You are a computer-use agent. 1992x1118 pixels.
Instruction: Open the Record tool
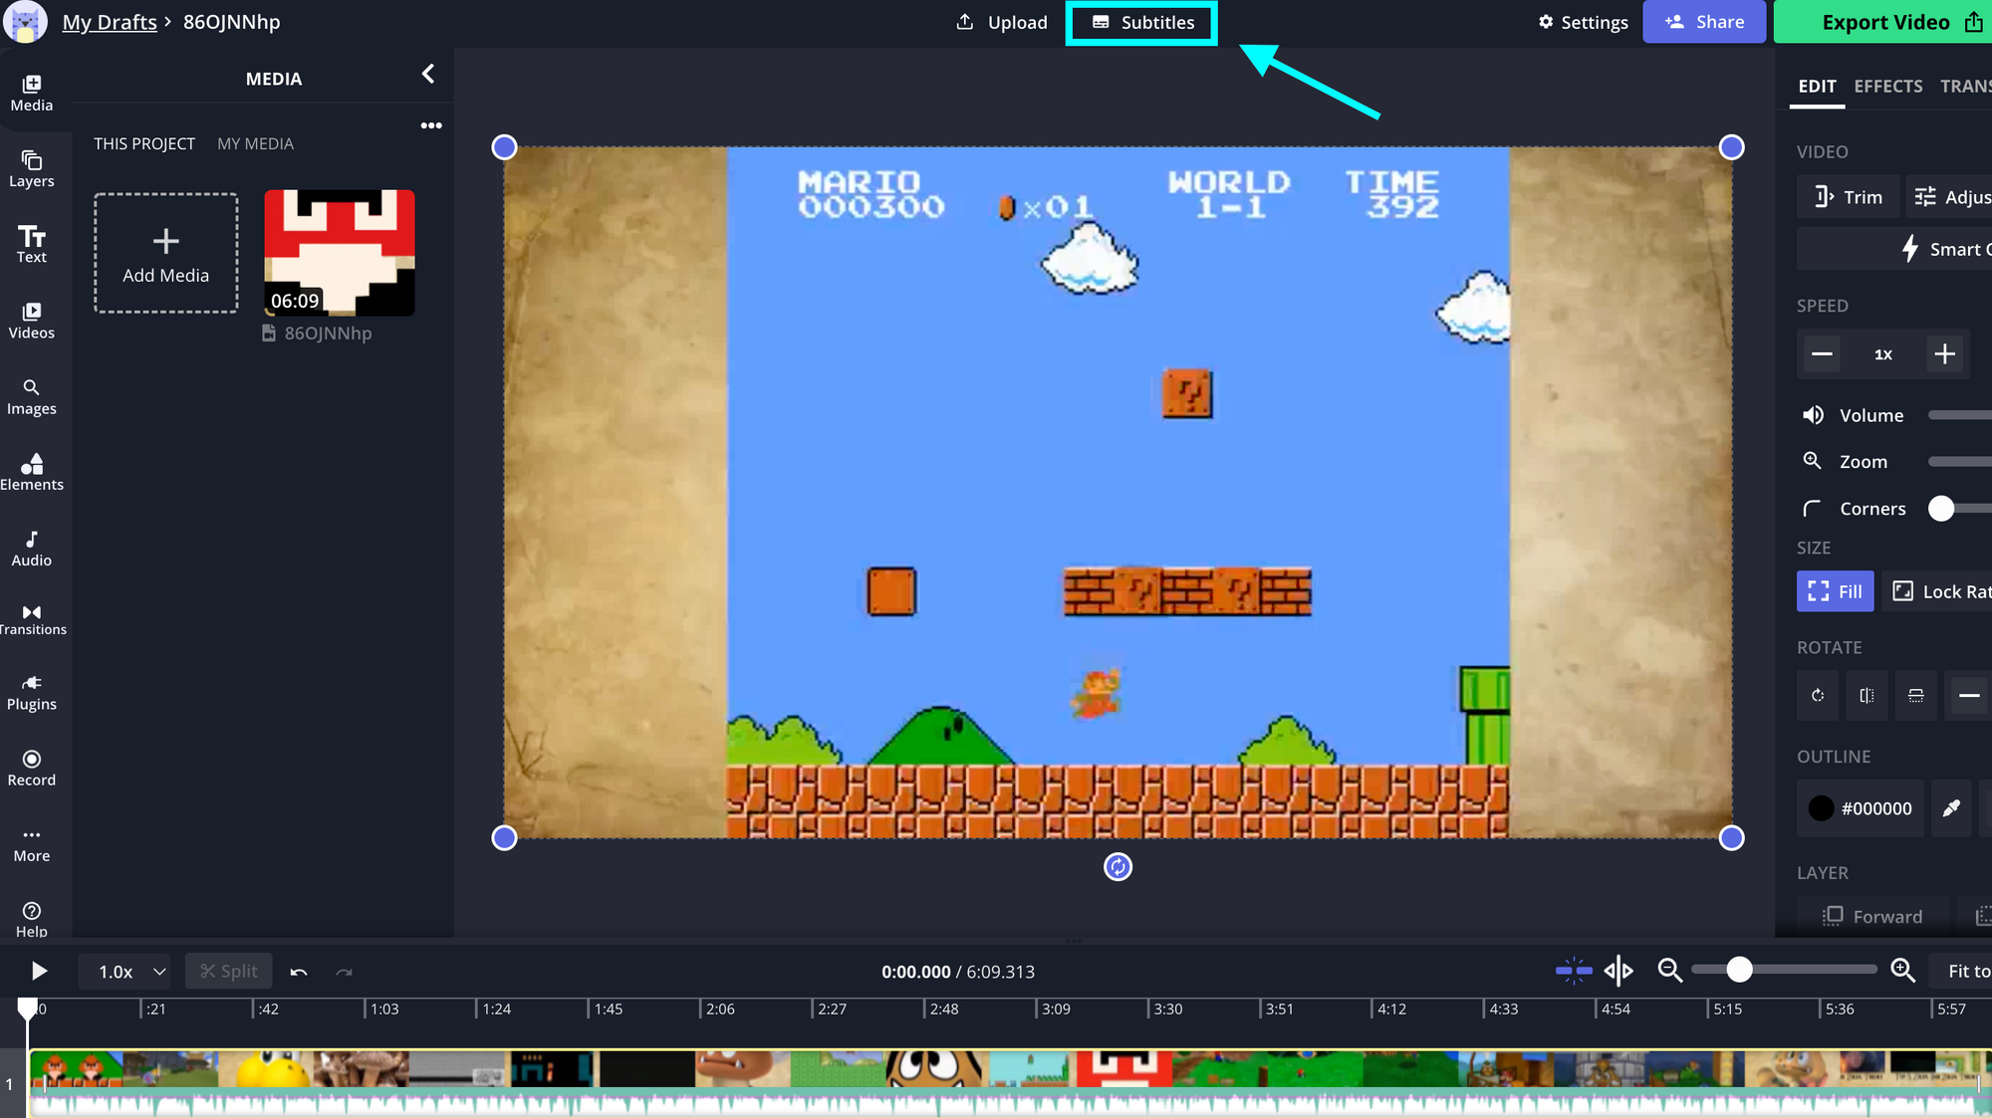[x=31, y=768]
